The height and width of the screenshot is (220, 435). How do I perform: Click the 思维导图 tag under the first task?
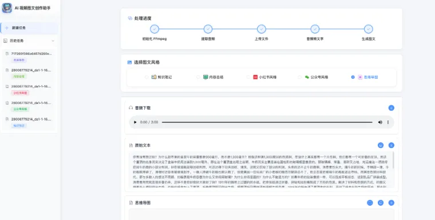click(x=19, y=60)
